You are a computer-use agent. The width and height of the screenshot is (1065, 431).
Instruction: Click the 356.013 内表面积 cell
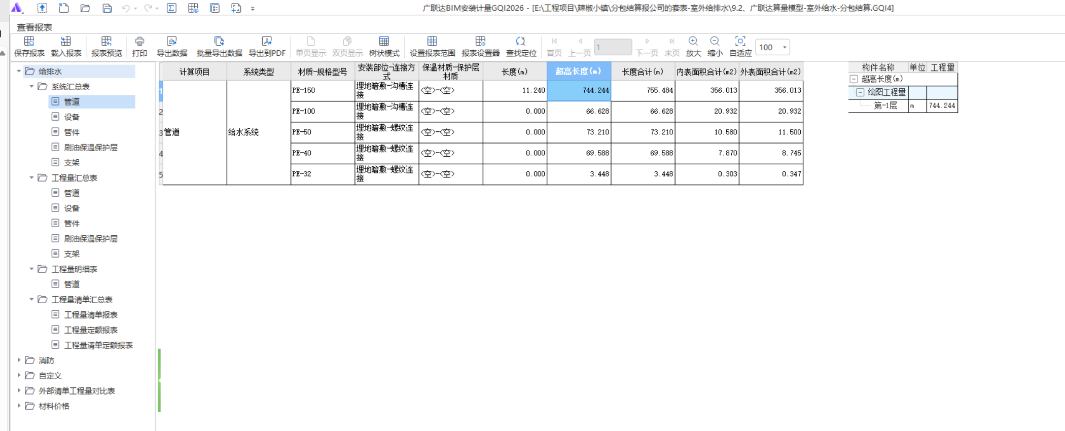707,90
